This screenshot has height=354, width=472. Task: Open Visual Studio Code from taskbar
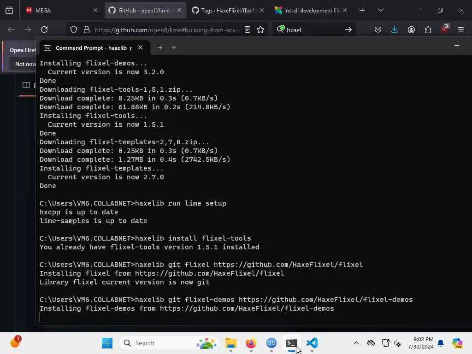pyautogui.click(x=312, y=343)
